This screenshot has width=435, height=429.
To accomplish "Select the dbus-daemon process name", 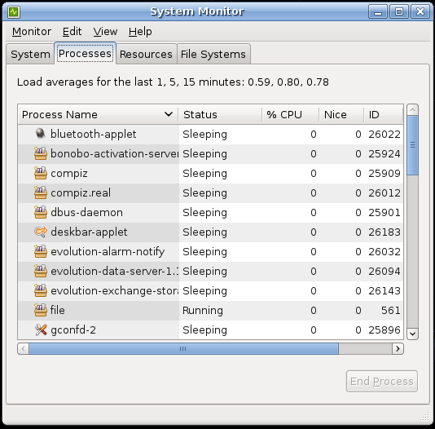I will [x=86, y=212].
